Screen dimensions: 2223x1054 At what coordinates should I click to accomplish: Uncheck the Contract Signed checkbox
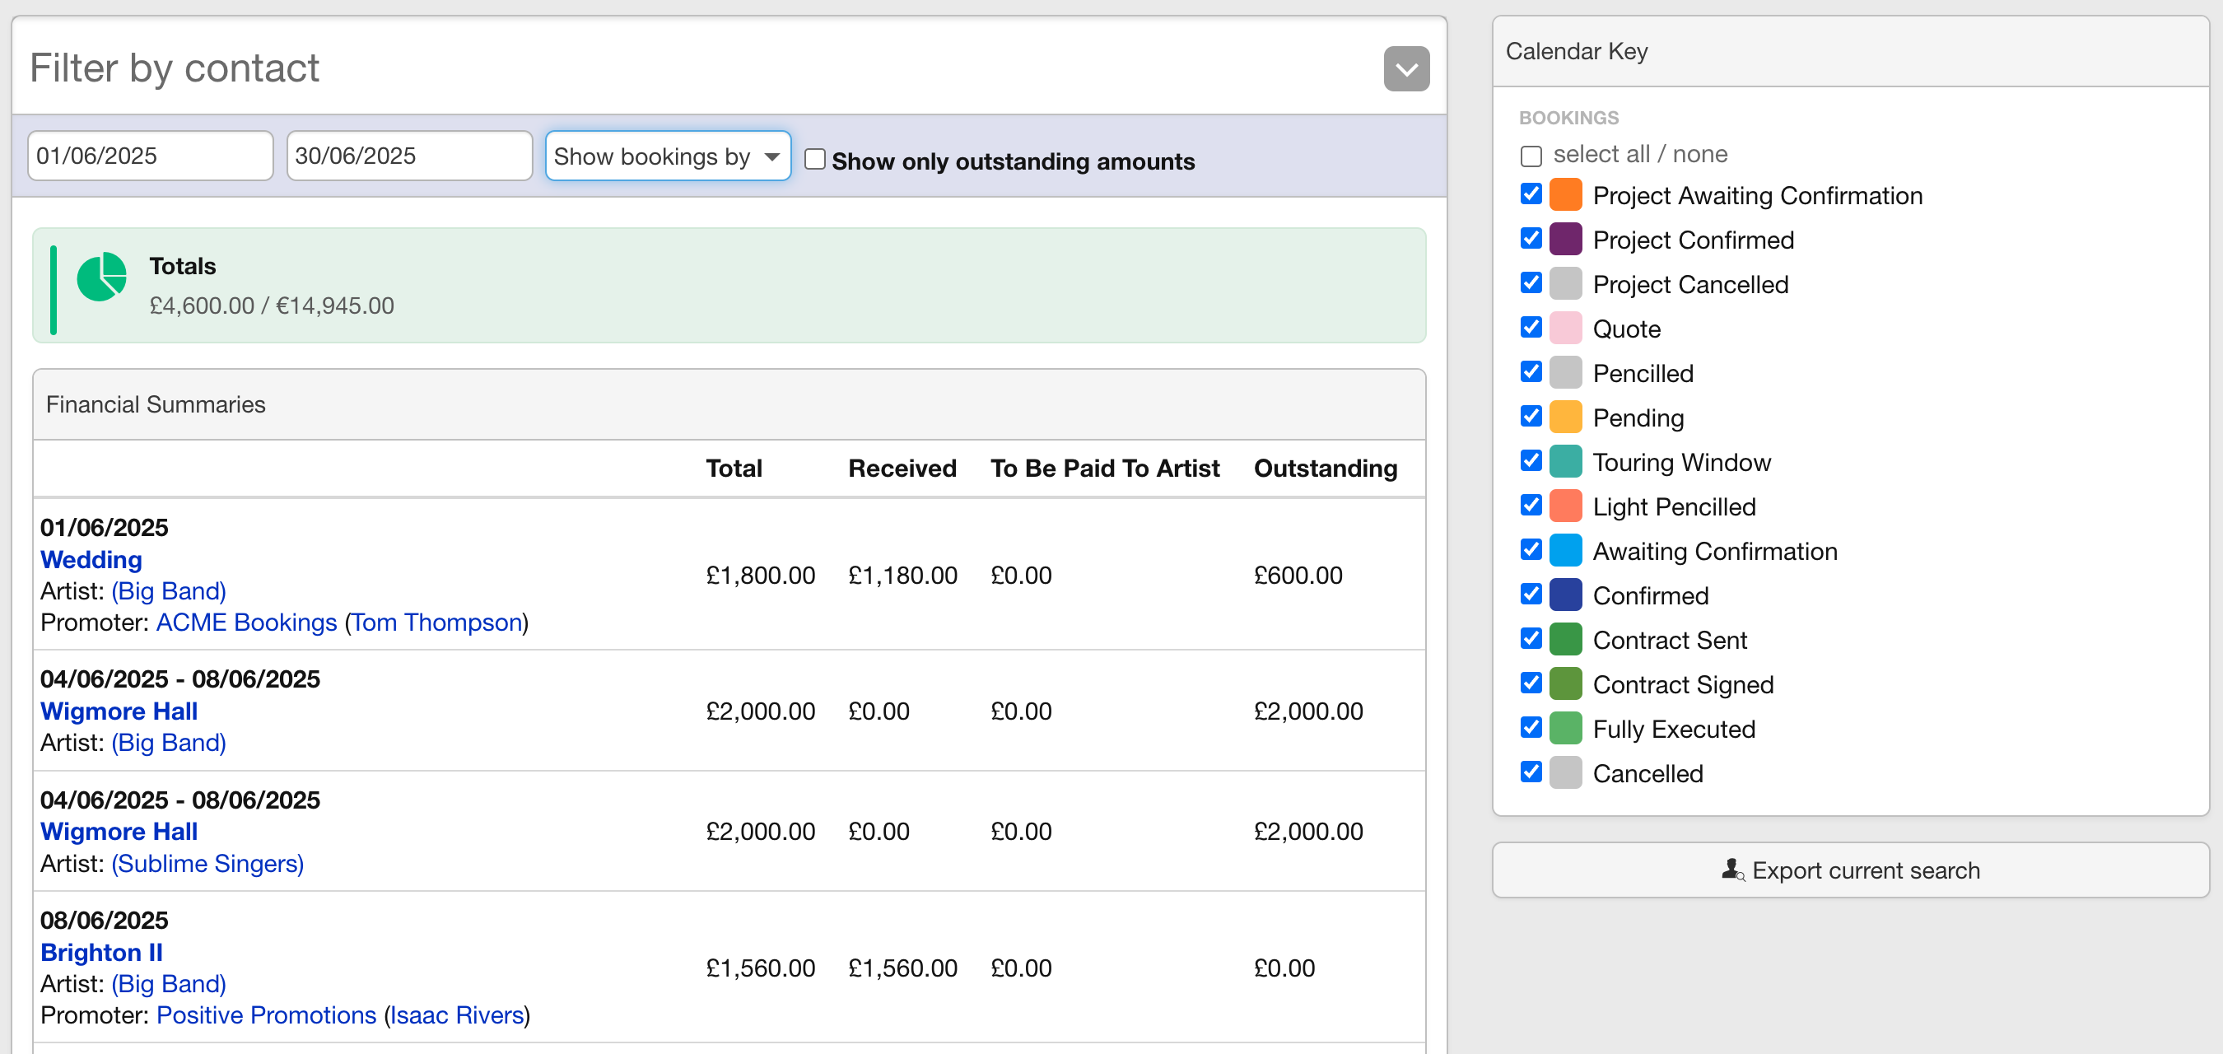pyautogui.click(x=1531, y=683)
